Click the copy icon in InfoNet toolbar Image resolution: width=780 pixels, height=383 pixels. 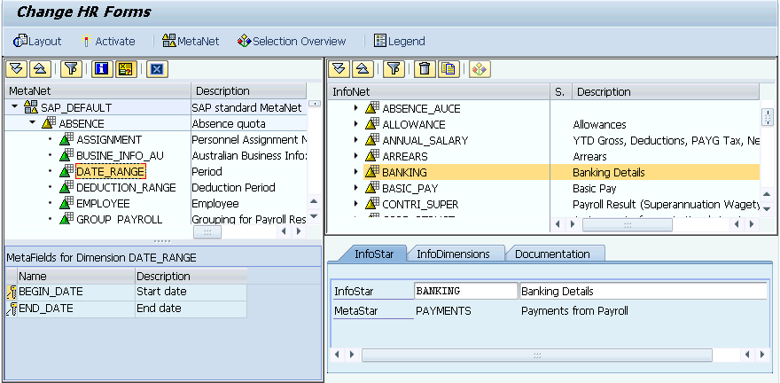(x=448, y=69)
